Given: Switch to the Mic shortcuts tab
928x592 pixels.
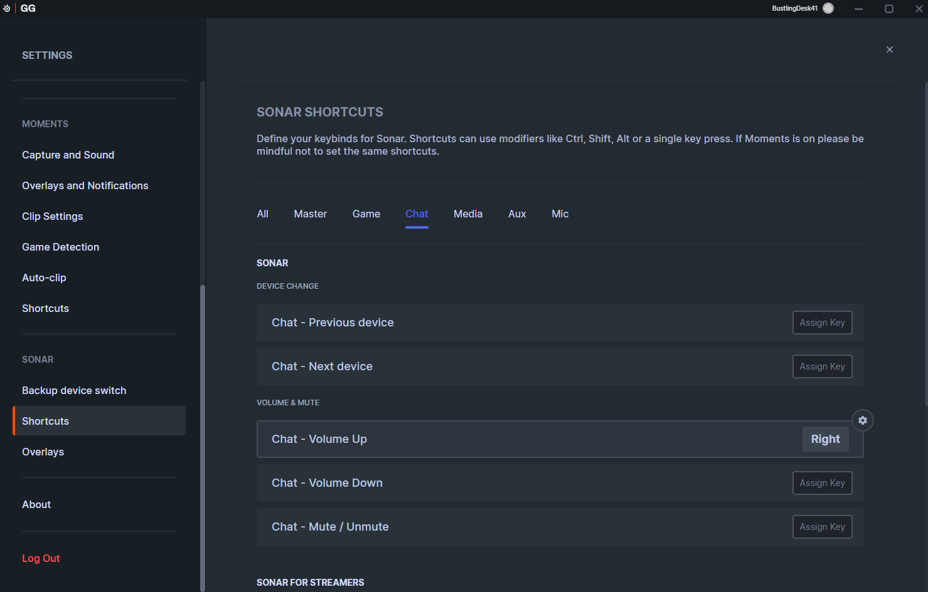Looking at the screenshot, I should coord(560,214).
